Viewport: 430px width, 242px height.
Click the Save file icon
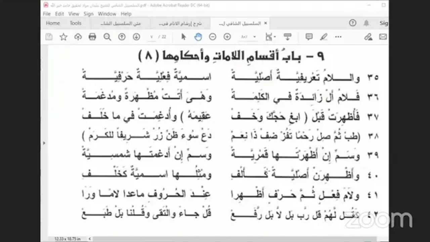click(x=49, y=37)
